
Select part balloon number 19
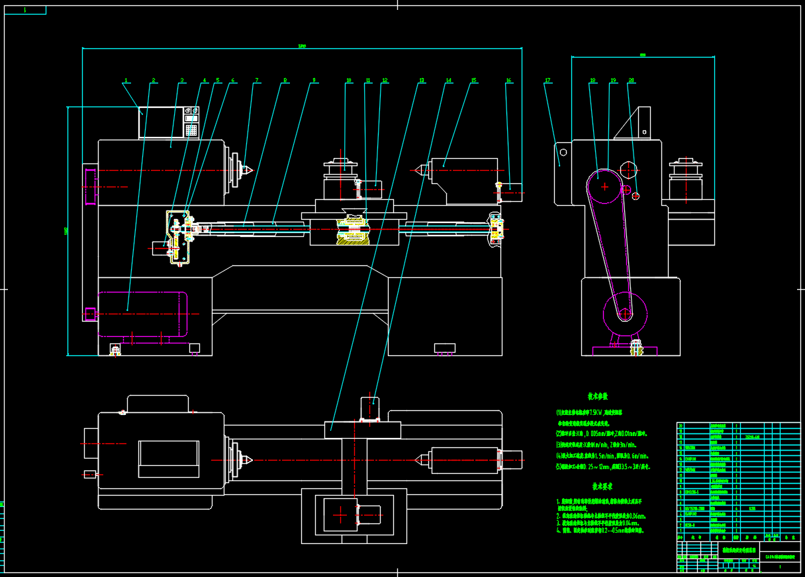coord(613,80)
